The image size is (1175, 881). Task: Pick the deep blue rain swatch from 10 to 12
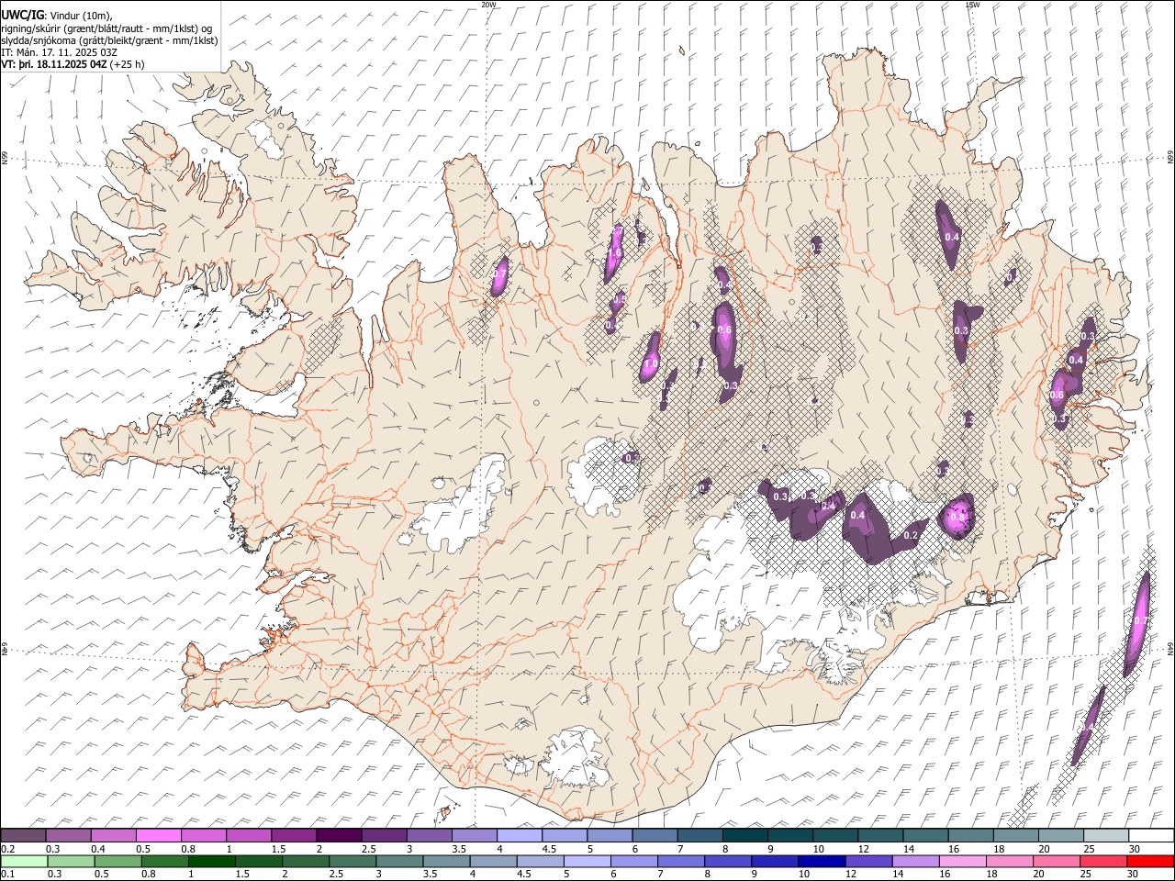822,862
